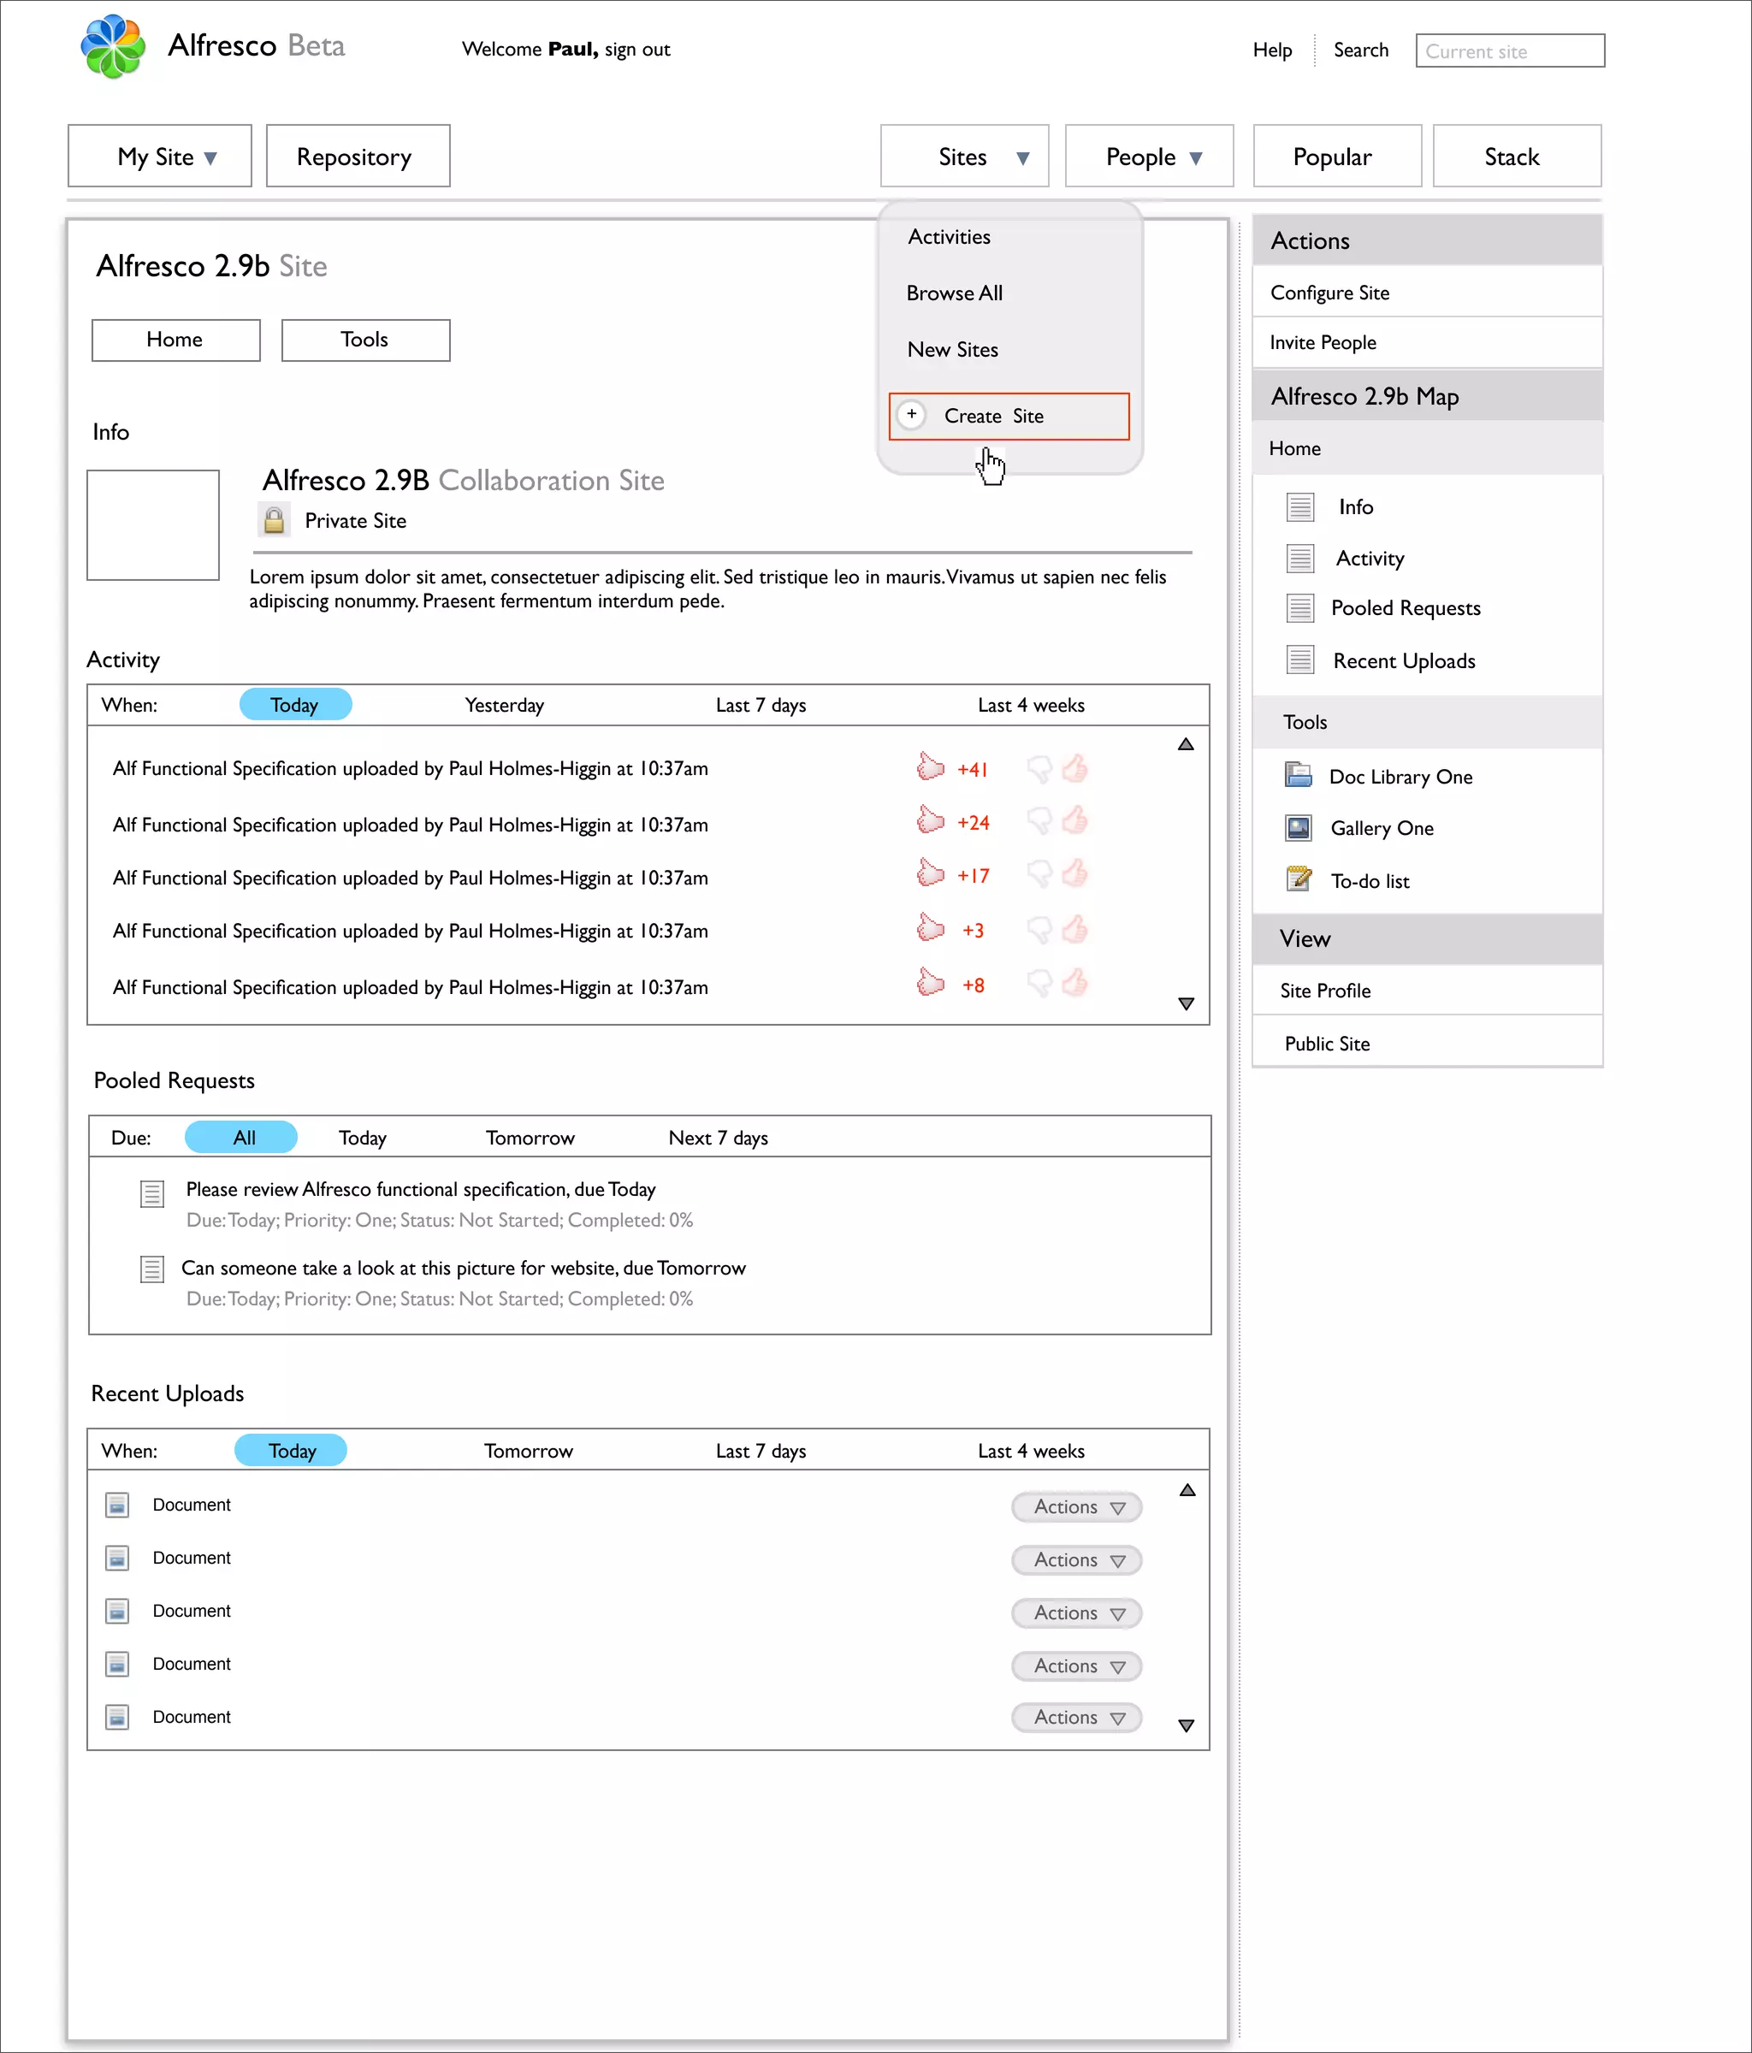
Task: Open the Help link
Action: point(1272,50)
